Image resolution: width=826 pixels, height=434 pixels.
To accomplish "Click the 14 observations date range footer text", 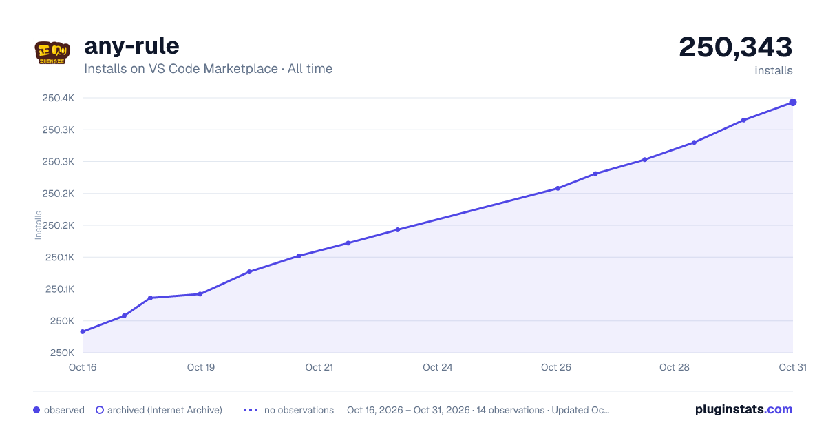I will tap(478, 410).
